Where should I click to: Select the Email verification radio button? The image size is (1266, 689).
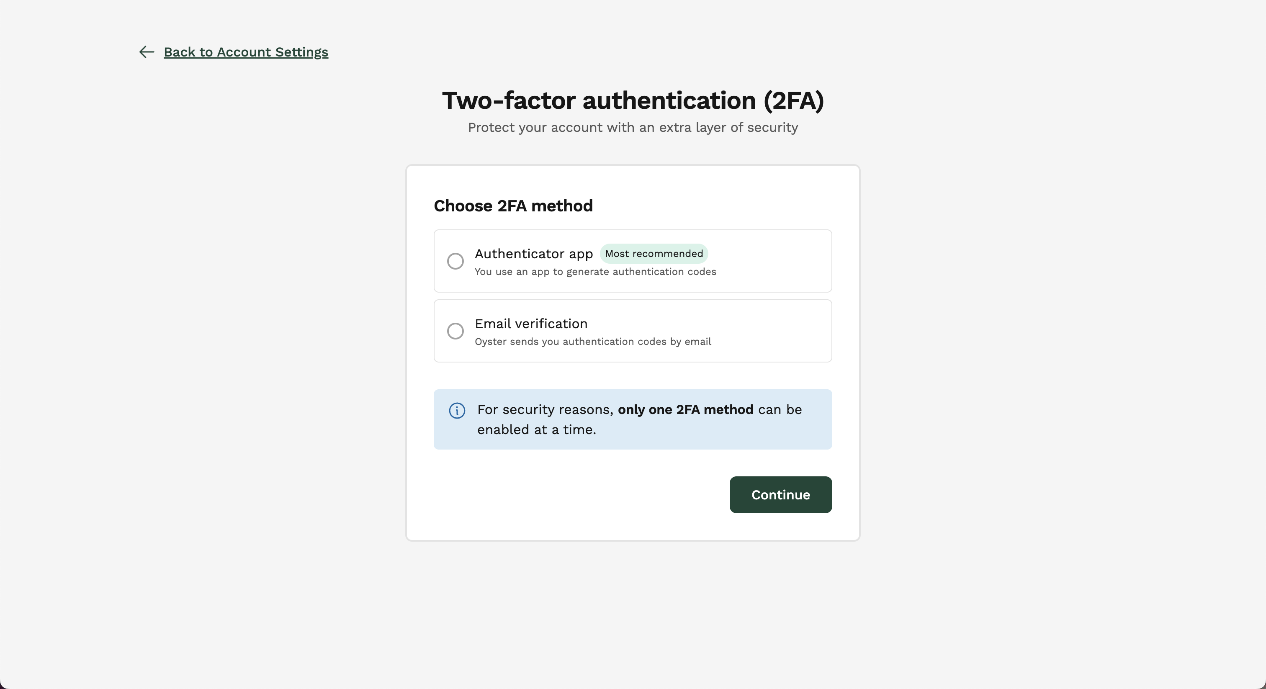(455, 331)
